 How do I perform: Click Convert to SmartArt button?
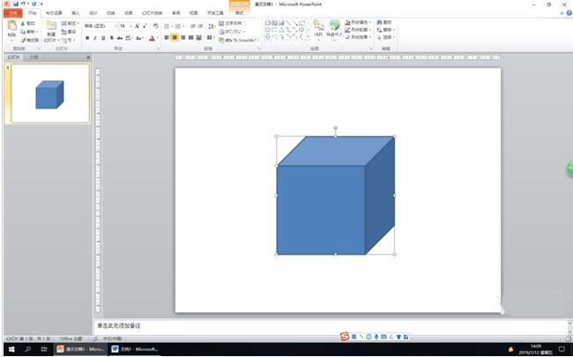(x=238, y=41)
